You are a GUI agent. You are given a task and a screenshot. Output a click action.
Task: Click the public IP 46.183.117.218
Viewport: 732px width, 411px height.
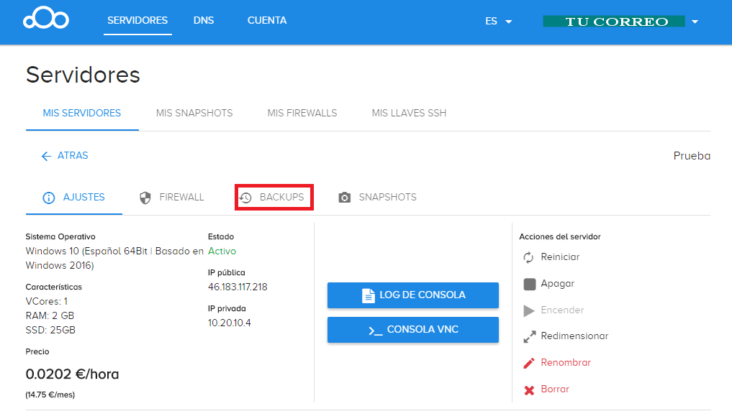pyautogui.click(x=238, y=287)
